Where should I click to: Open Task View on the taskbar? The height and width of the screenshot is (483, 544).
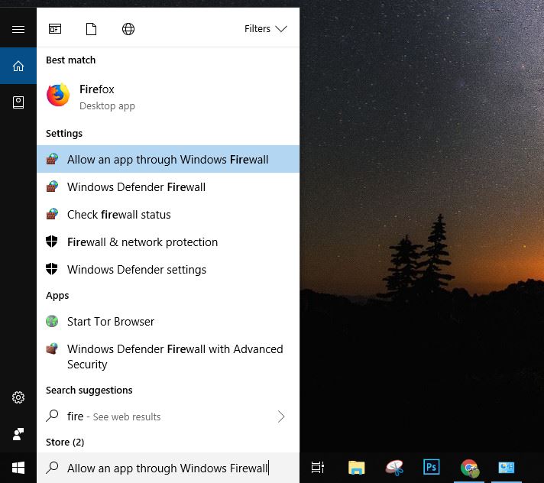pos(317,468)
